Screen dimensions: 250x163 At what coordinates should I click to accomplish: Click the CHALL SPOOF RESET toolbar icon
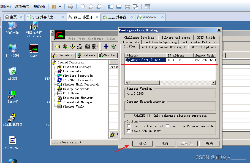tap(87, 46)
